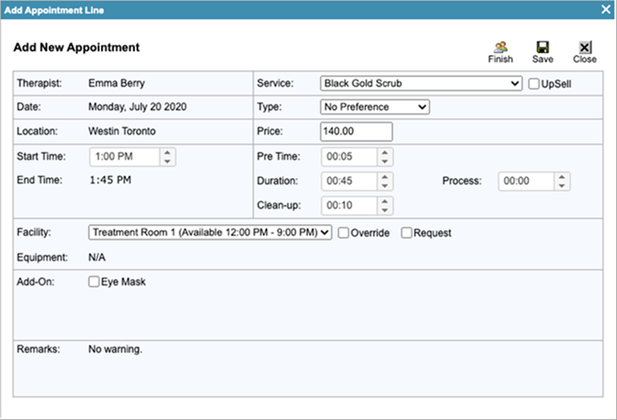Increase Clean-up time with up arrow
The height and width of the screenshot is (420, 617).
pyautogui.click(x=385, y=201)
